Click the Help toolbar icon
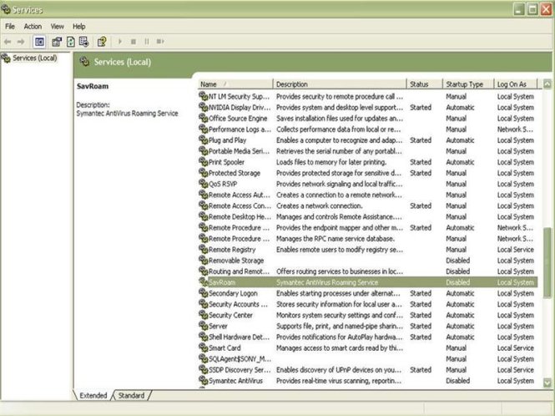The image size is (555, 416). click(102, 42)
